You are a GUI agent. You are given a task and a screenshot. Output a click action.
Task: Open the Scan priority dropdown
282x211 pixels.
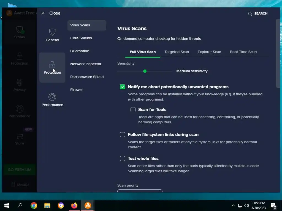point(140,191)
